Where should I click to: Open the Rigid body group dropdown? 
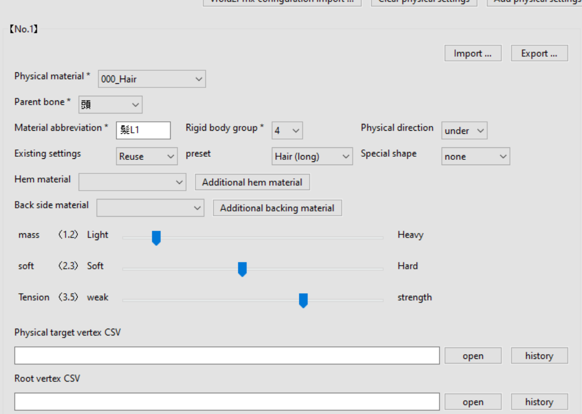[287, 130]
